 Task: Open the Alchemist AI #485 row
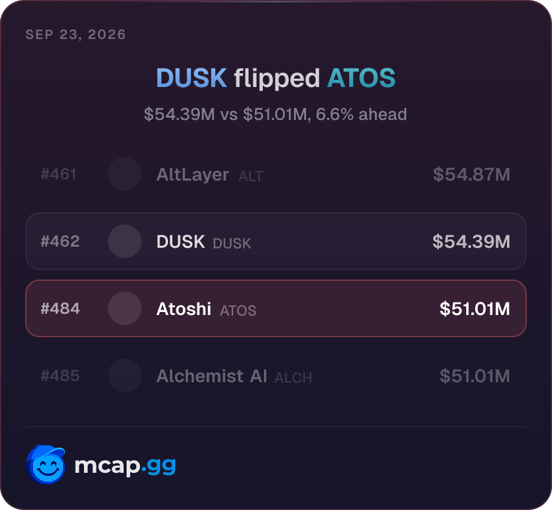tap(276, 376)
